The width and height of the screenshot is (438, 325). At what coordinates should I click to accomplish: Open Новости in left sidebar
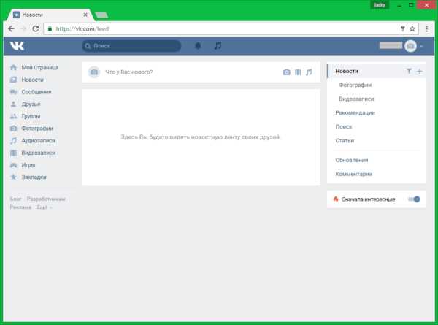pos(33,80)
